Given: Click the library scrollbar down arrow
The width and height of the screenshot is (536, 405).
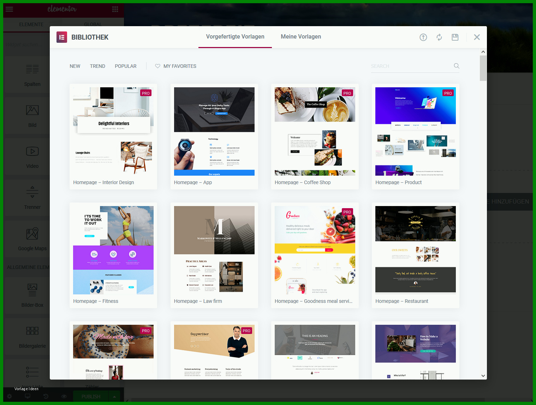Looking at the screenshot, I should [x=483, y=376].
